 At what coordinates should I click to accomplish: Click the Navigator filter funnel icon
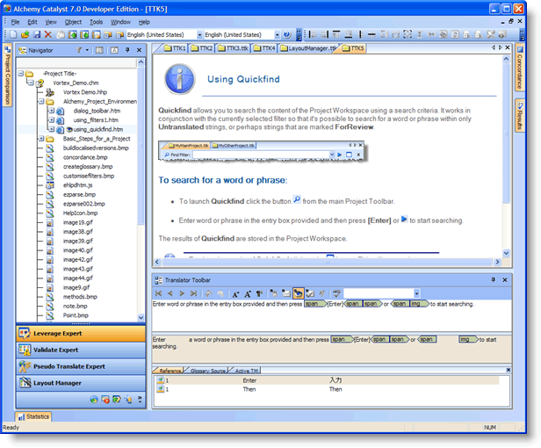pyautogui.click(x=79, y=50)
